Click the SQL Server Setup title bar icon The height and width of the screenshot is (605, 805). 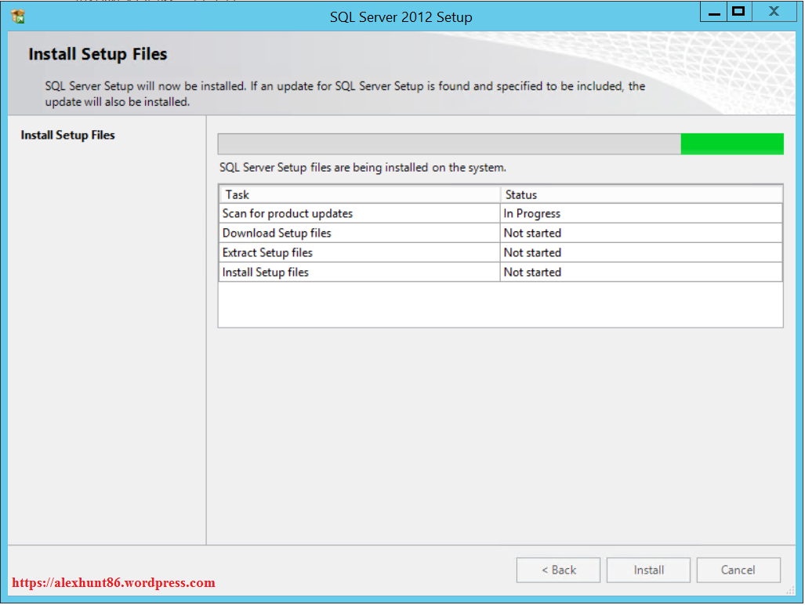click(18, 16)
